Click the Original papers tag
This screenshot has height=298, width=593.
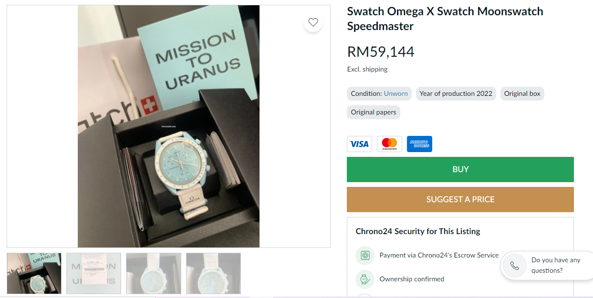[x=373, y=113]
